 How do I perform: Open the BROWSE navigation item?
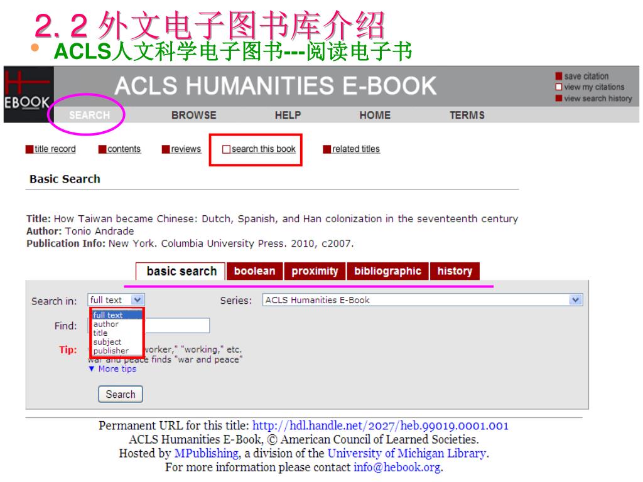coord(193,115)
